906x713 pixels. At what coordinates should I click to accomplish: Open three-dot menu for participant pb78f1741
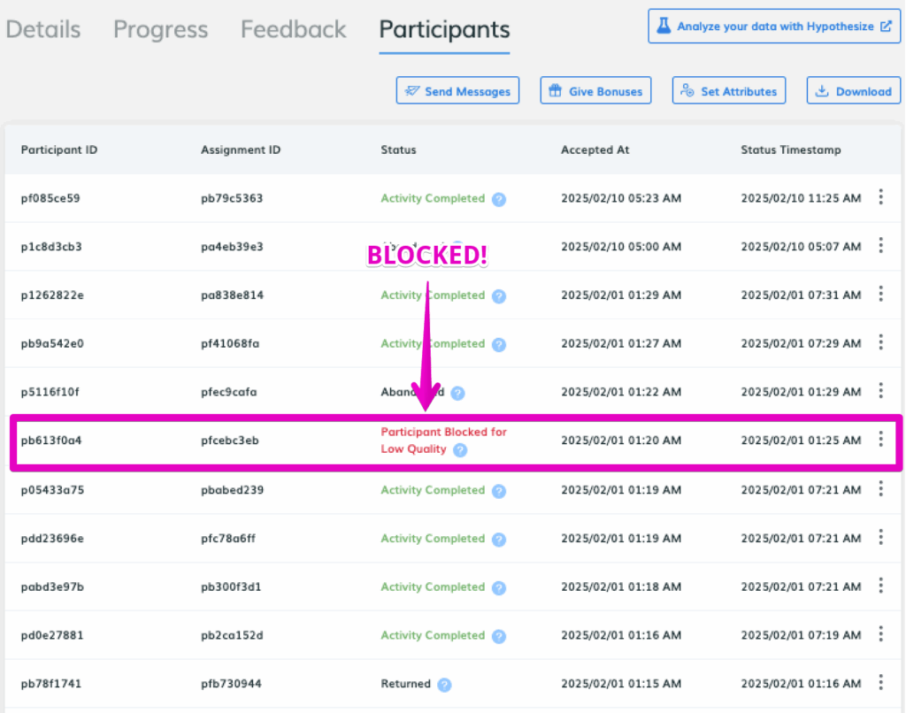880,682
